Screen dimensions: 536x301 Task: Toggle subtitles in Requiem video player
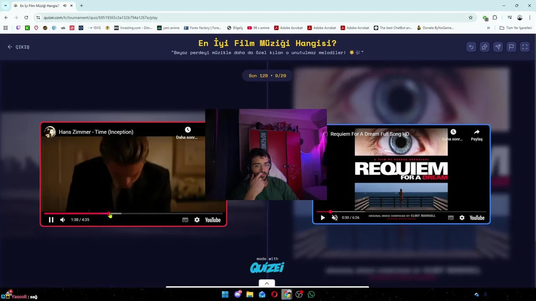click(x=451, y=218)
